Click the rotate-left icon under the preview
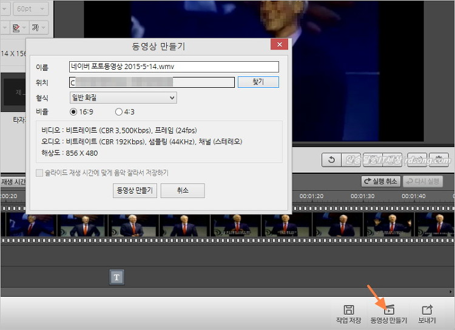The height and width of the screenshot is (330, 455). [331, 160]
